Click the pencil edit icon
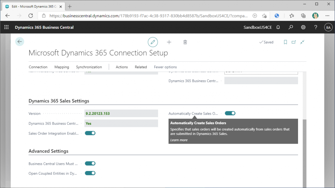Viewport: 335px width, 188px height. coord(153,42)
